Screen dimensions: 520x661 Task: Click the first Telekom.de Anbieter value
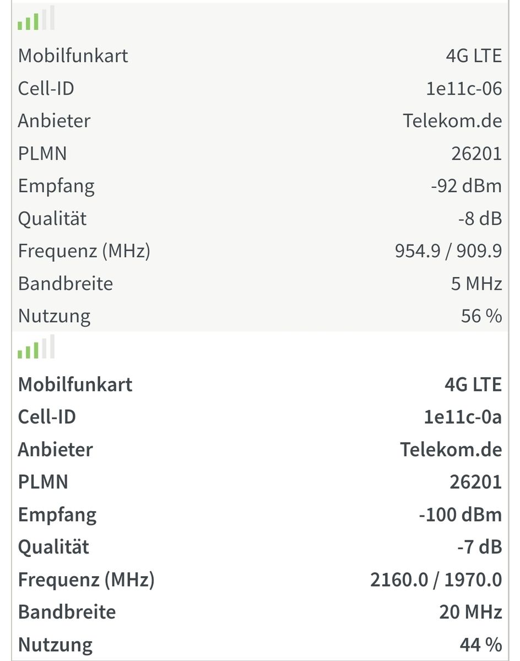point(452,121)
